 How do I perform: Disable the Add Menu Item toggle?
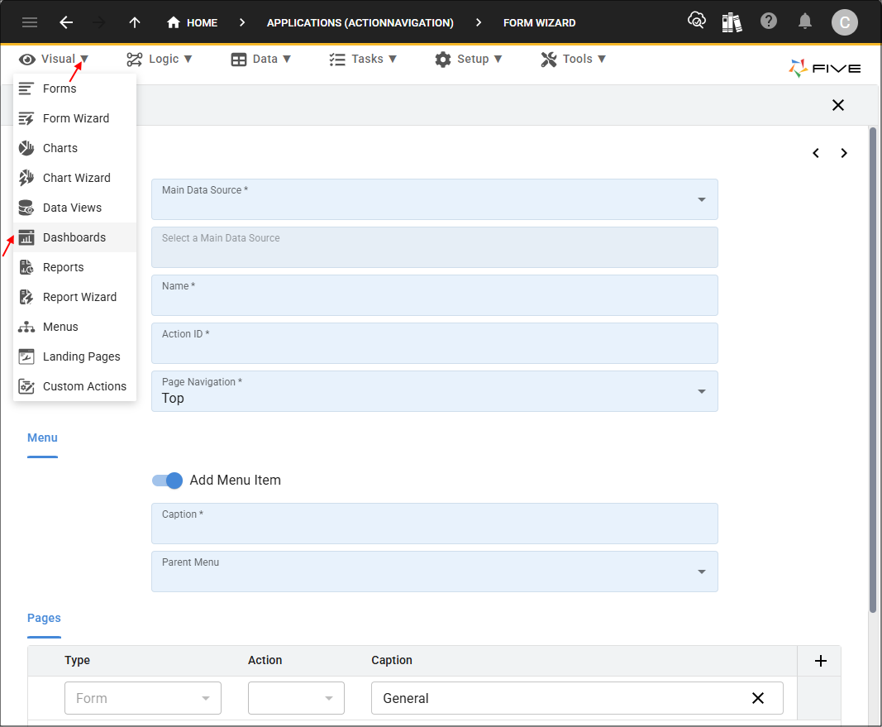click(167, 480)
